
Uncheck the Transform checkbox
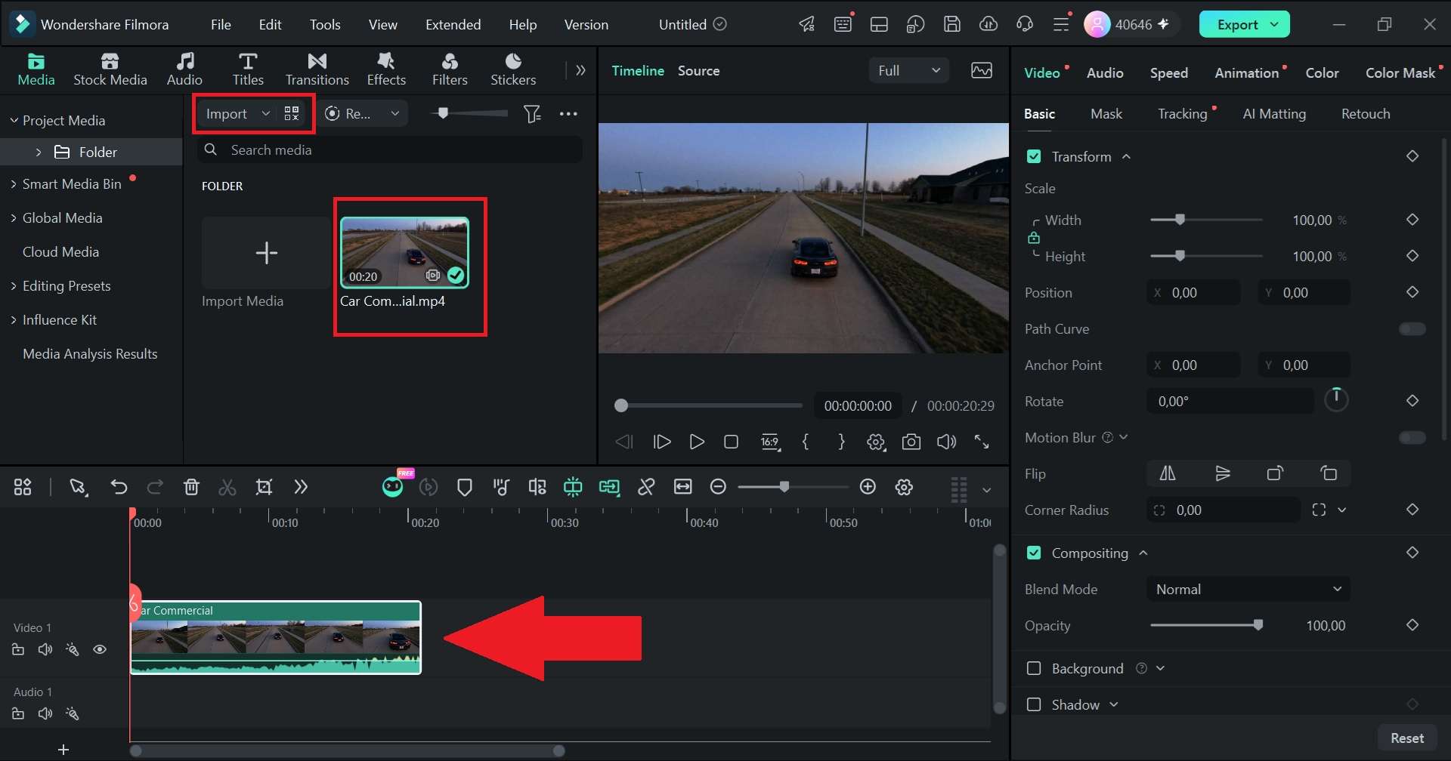[x=1034, y=156]
